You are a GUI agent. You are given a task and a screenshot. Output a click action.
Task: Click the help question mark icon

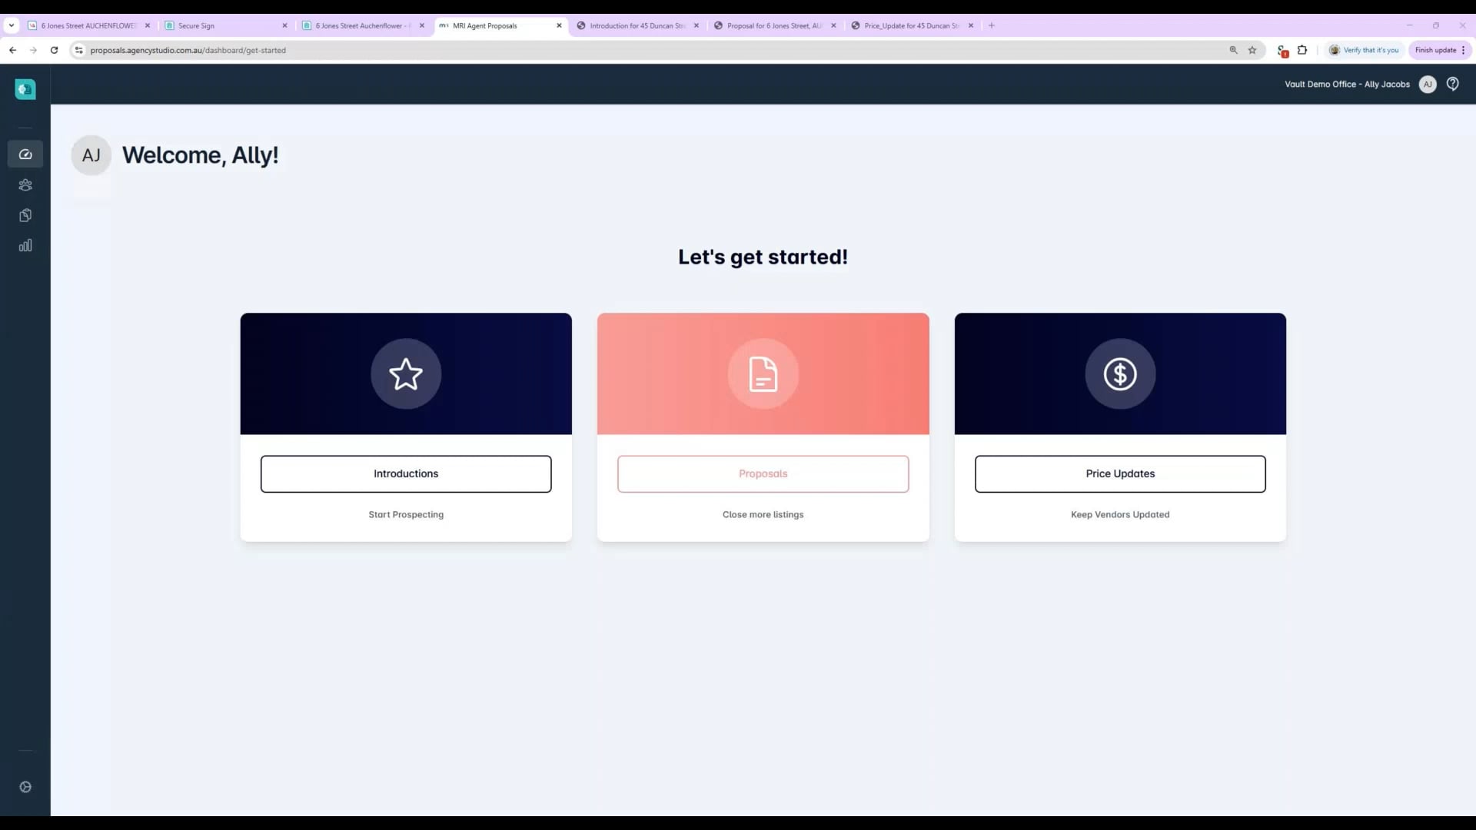(1452, 84)
